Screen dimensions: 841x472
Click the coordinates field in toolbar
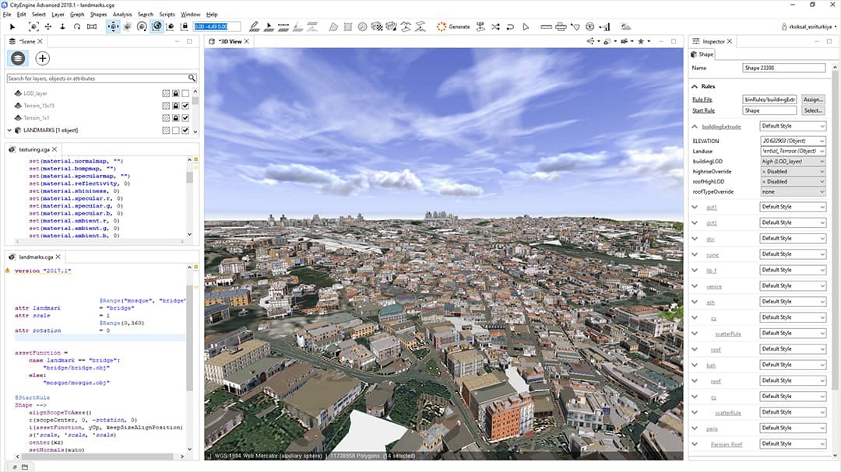click(x=217, y=26)
